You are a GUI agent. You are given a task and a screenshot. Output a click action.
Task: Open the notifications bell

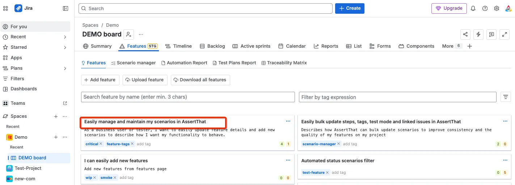(x=473, y=8)
